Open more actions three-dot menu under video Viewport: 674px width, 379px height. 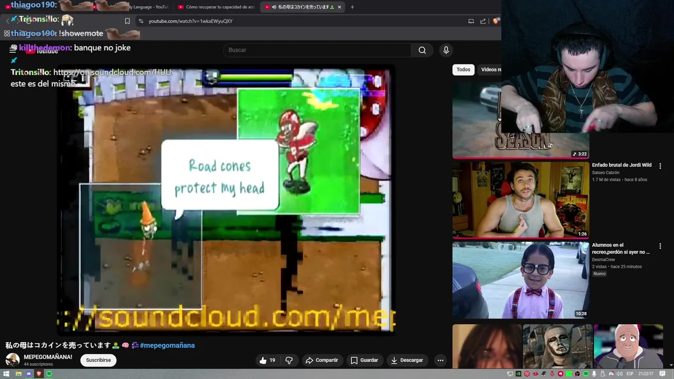point(440,360)
